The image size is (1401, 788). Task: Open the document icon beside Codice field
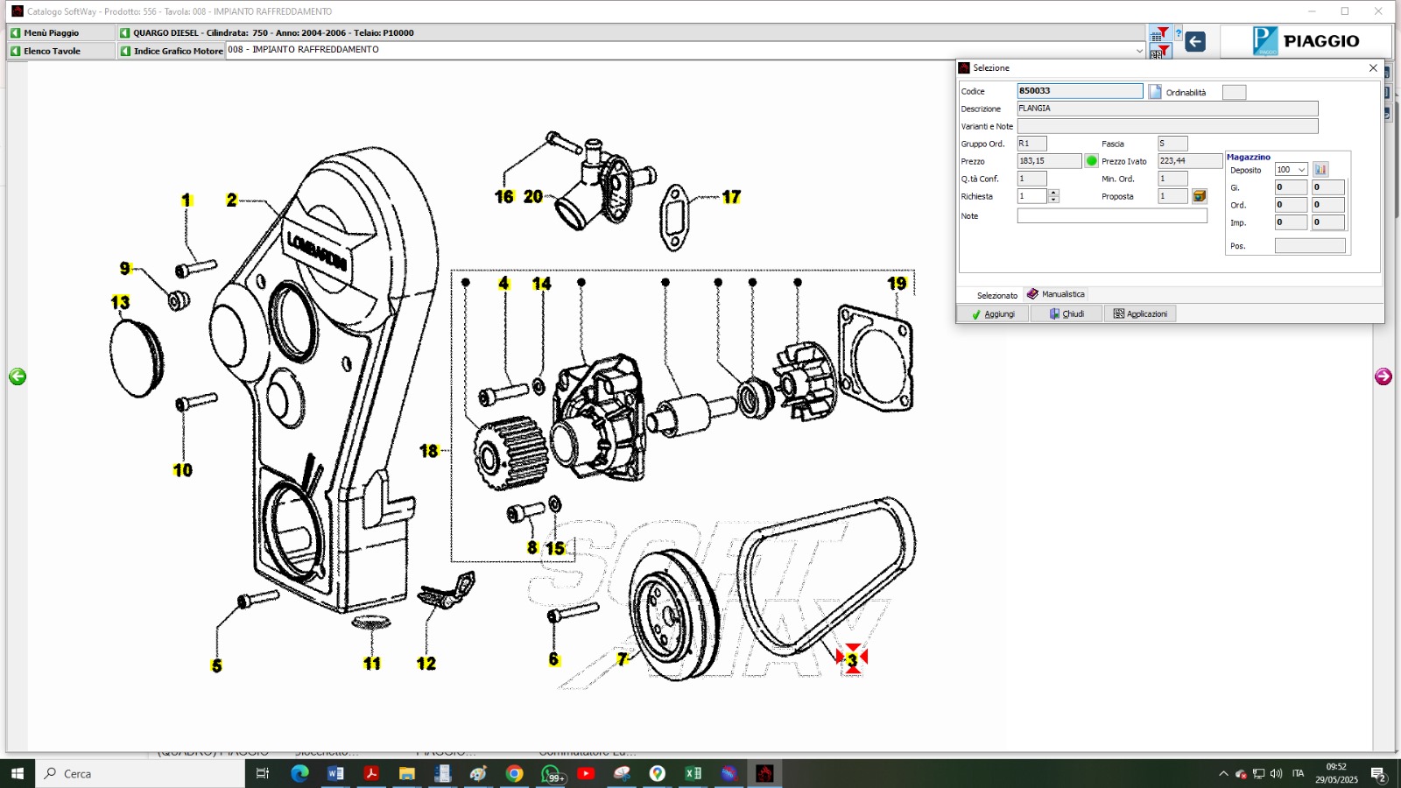pyautogui.click(x=1155, y=92)
